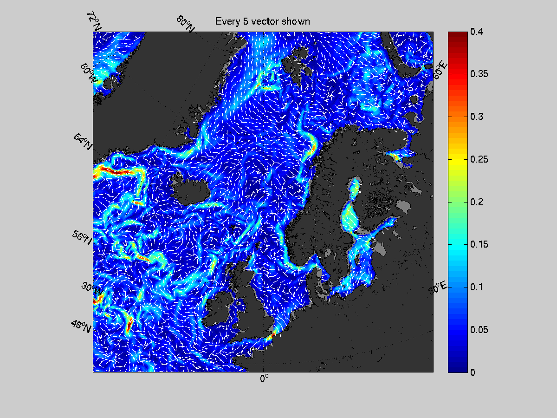Click the colorbar tick label 0
Screen dimensions: 557x418
point(473,372)
